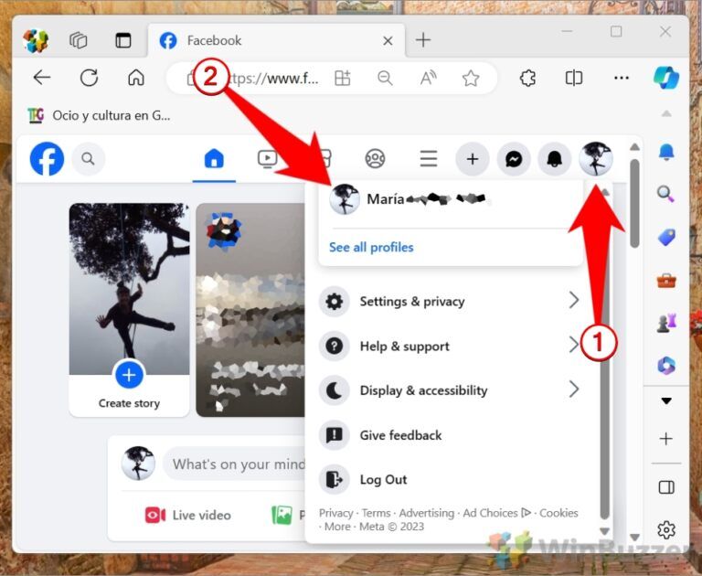The image size is (702, 576).
Task: Select Give feedback menu item
Action: (x=450, y=435)
